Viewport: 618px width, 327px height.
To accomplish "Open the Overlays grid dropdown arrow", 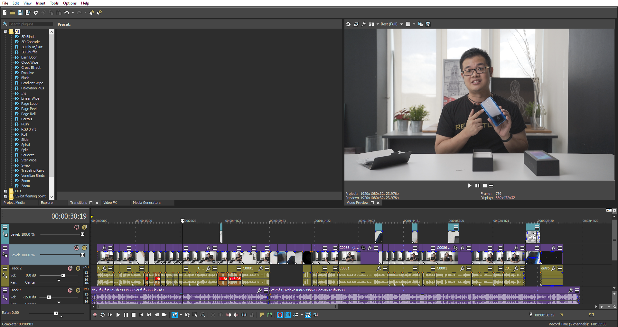I will (414, 24).
